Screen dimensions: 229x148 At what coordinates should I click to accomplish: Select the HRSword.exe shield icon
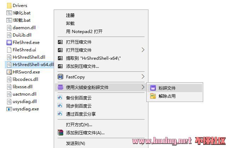[9, 72]
